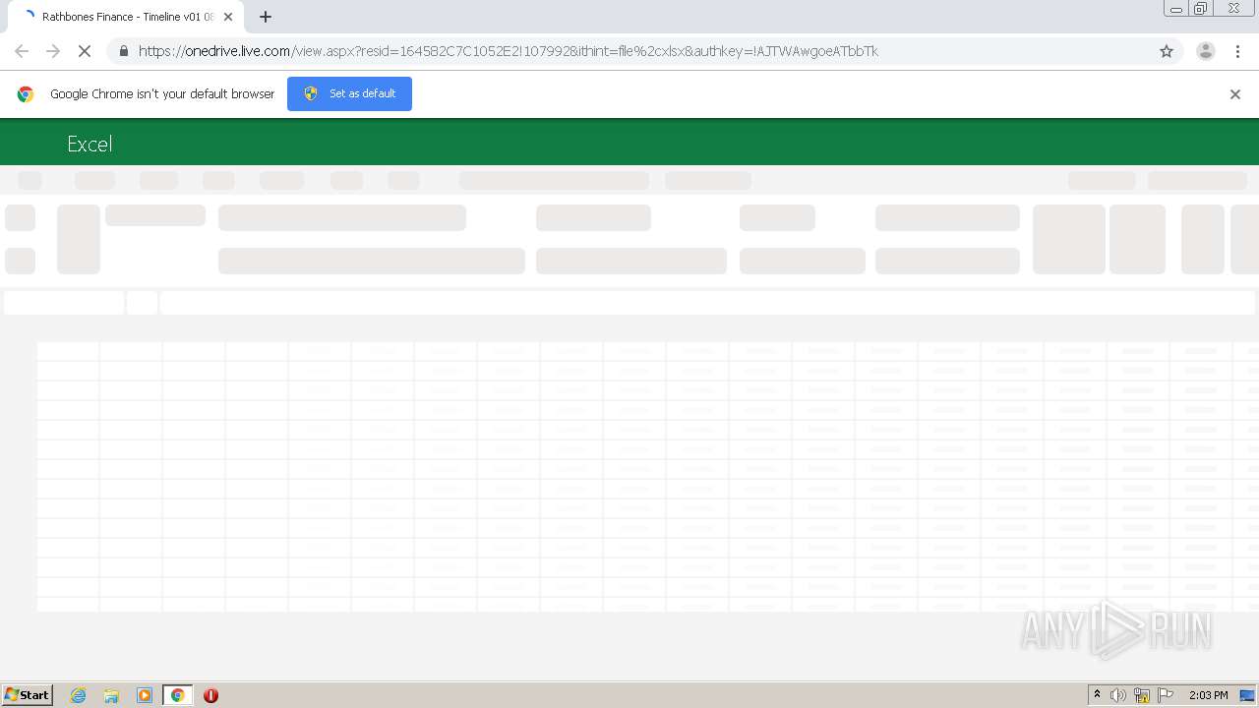The height and width of the screenshot is (708, 1259).
Task: Click the browser forward arrow
Action: pyautogui.click(x=53, y=51)
